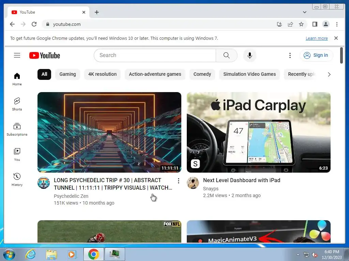349x261 pixels.
Task: Click the LONG PSYCHEDELIC TRIP video title
Action: (x=113, y=184)
